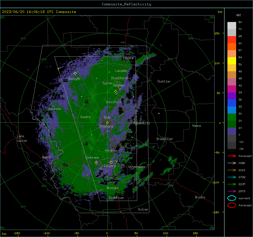Select the orange 60-57 dBZ swatch

pos(232,46)
